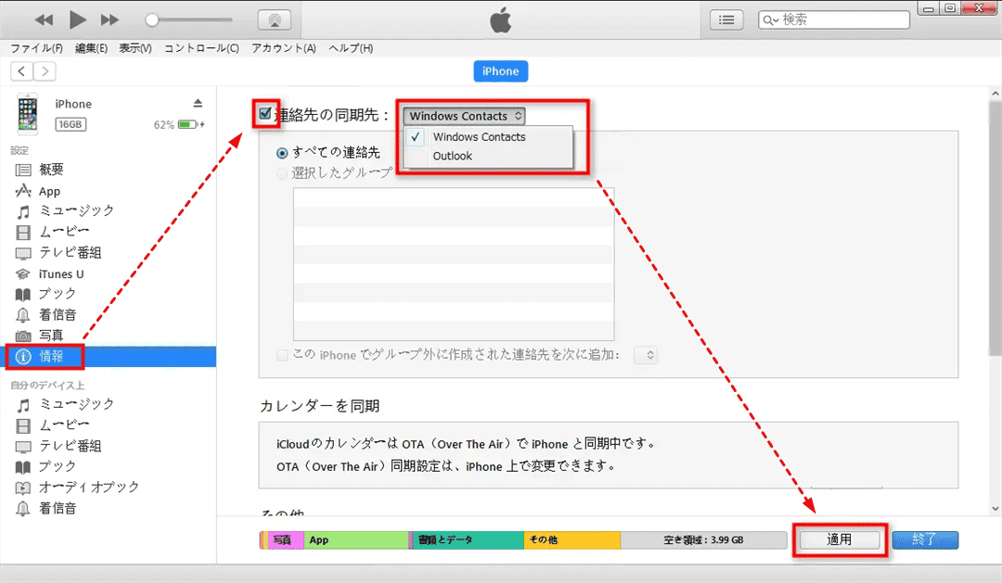Open the ファイル(F) menu
Image resolution: width=1002 pixels, height=583 pixels.
pyautogui.click(x=36, y=48)
